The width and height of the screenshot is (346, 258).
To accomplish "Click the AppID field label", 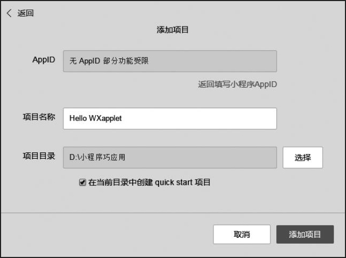I will click(x=44, y=60).
